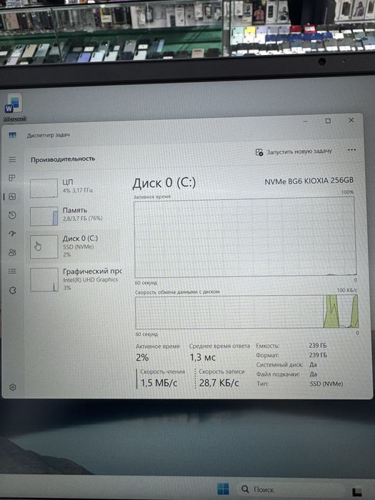Click the active time 2% value
Viewport: 375px width, 500px height.
[142, 357]
